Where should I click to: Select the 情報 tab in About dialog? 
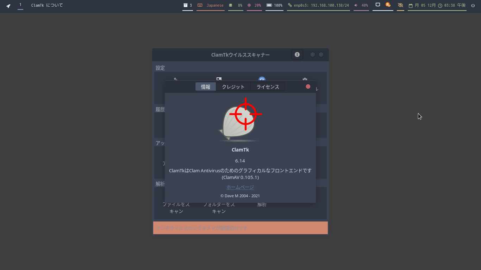(206, 87)
